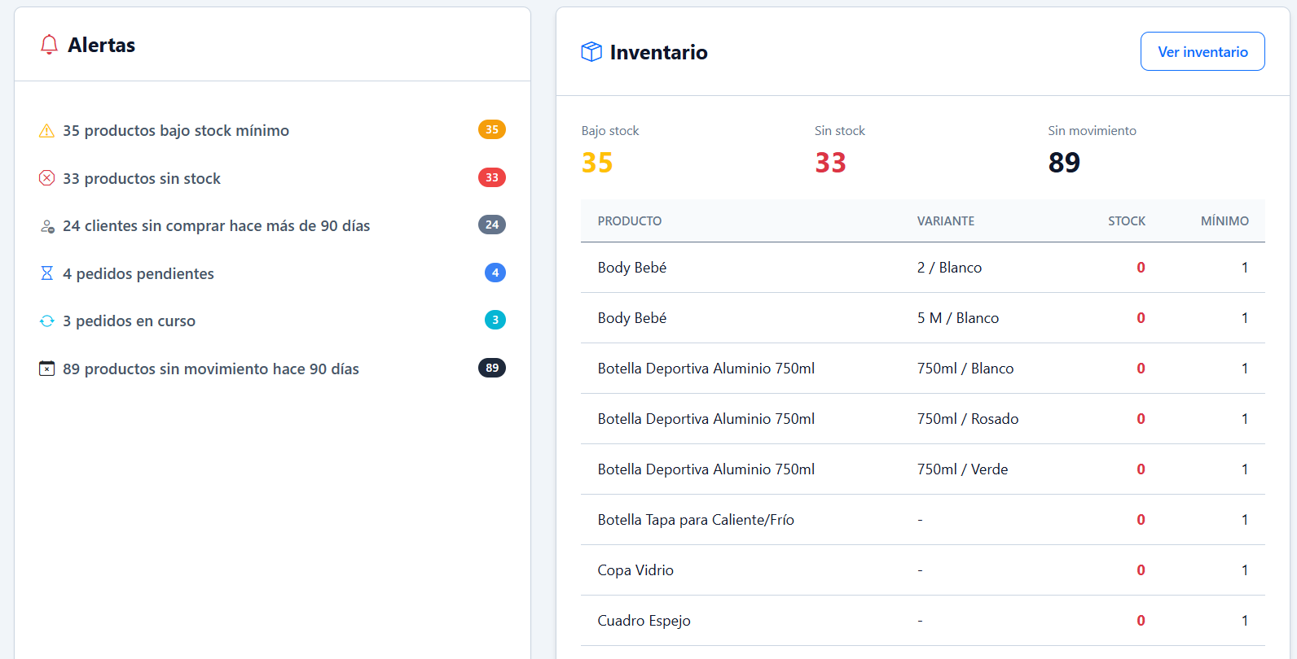Click the MÍNIMO column header
Viewport: 1297px width, 659px height.
(1224, 221)
